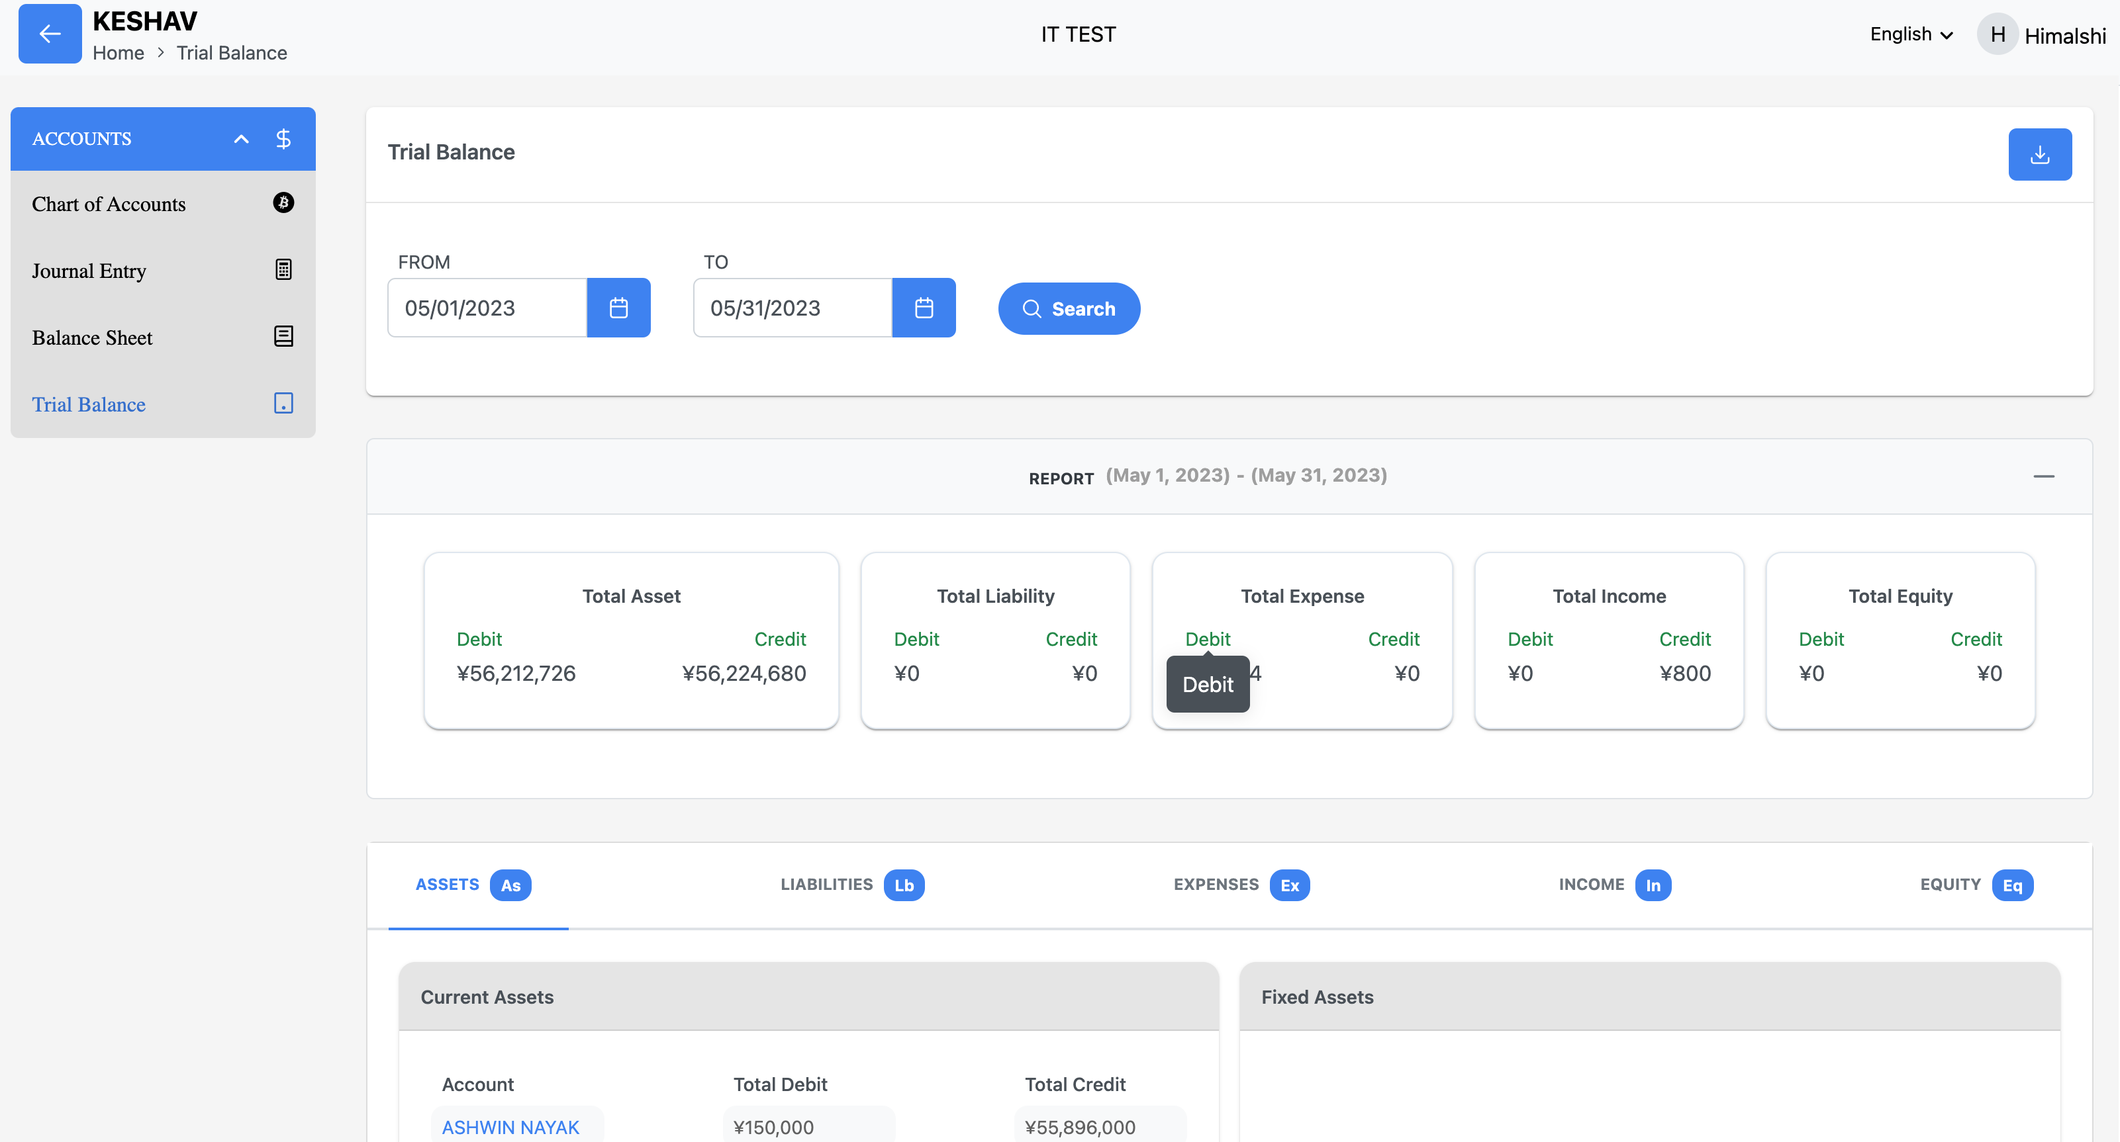Click the Himalshi user name
2120x1142 pixels.
[x=2065, y=35]
